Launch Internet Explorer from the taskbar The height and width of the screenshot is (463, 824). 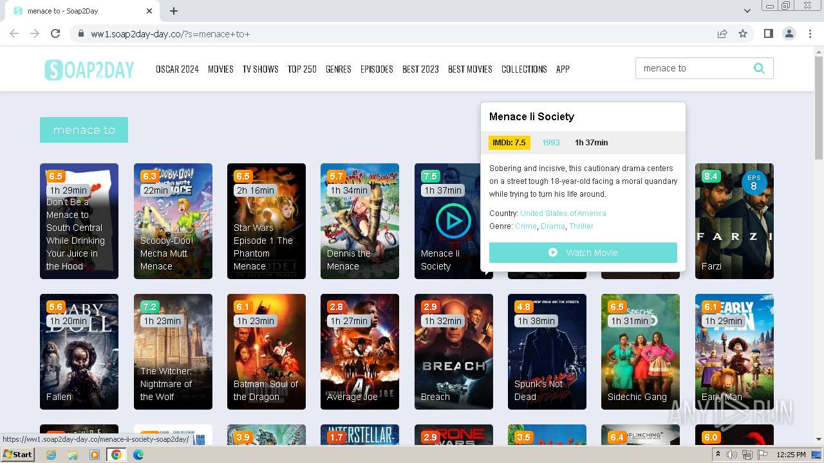(x=51, y=454)
